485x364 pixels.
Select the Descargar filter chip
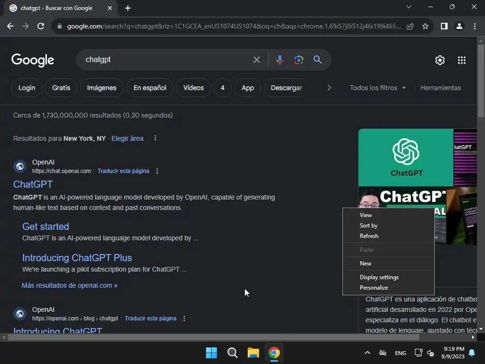click(x=286, y=88)
